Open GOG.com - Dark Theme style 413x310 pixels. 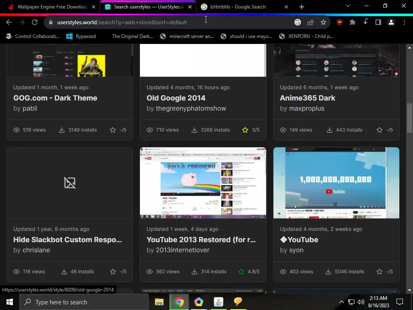click(55, 98)
